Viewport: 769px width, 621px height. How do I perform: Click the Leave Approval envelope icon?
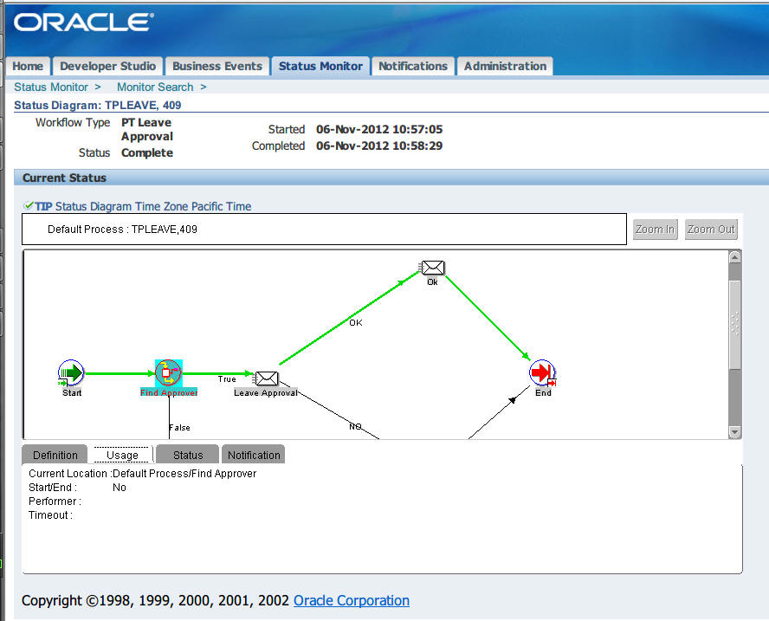(267, 378)
